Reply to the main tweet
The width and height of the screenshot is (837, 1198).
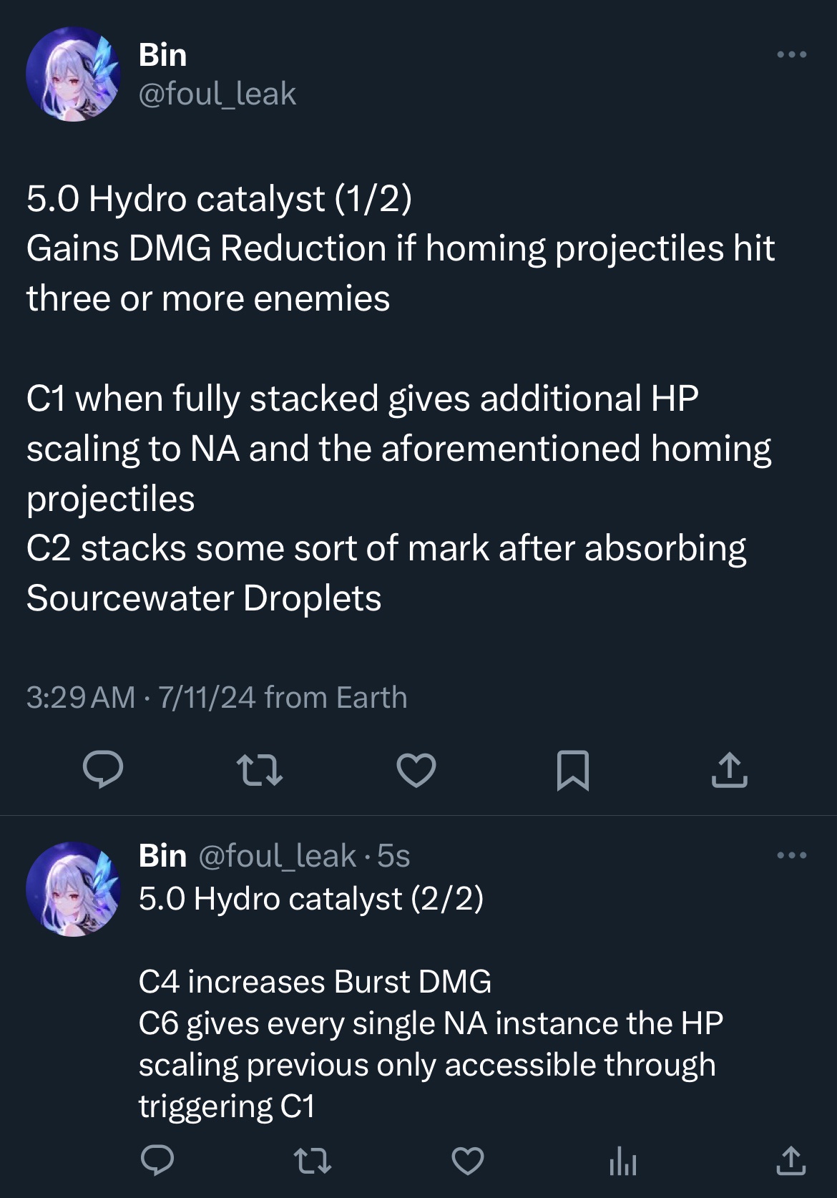point(103,770)
